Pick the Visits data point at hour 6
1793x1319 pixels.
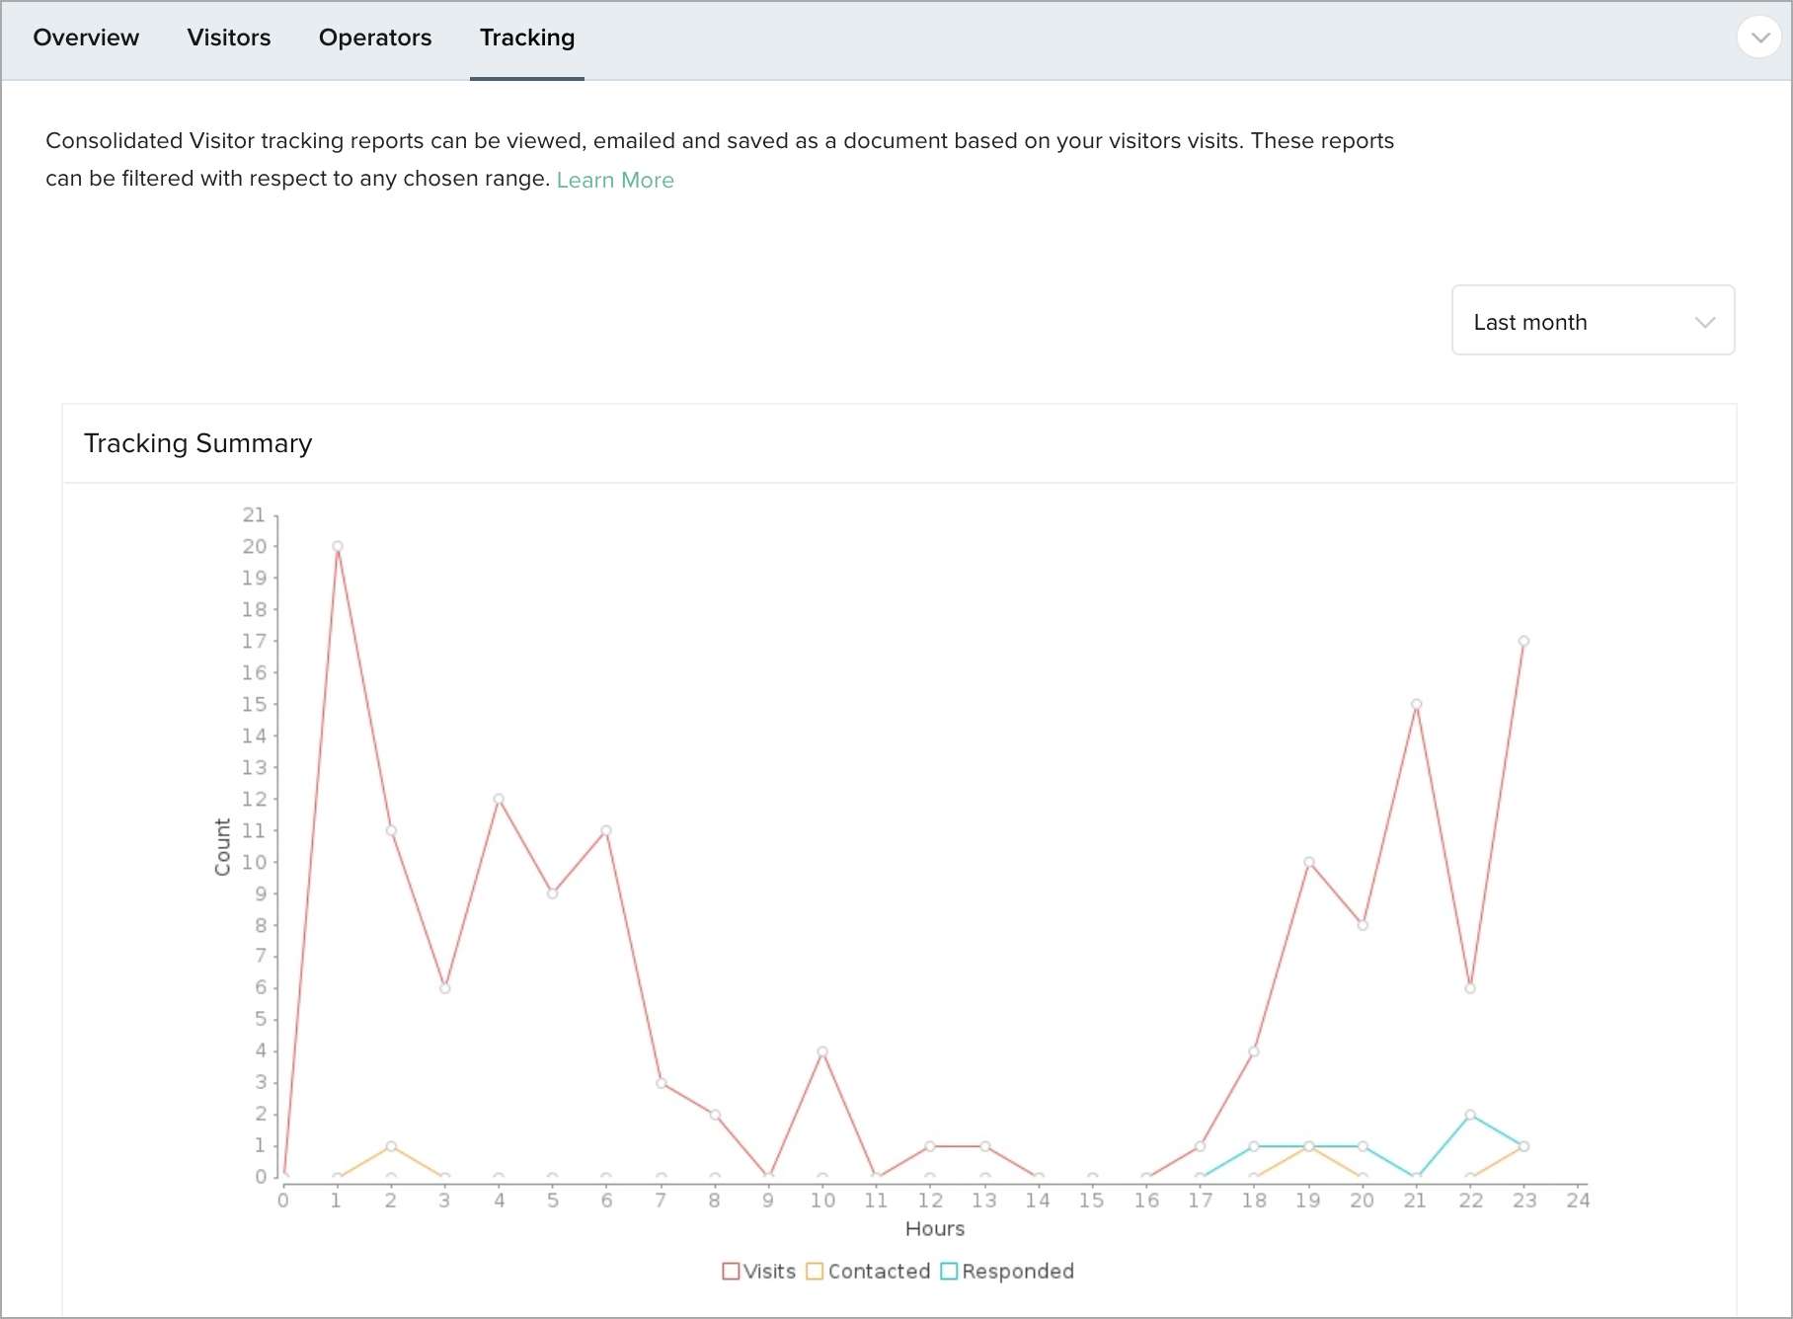click(x=606, y=830)
